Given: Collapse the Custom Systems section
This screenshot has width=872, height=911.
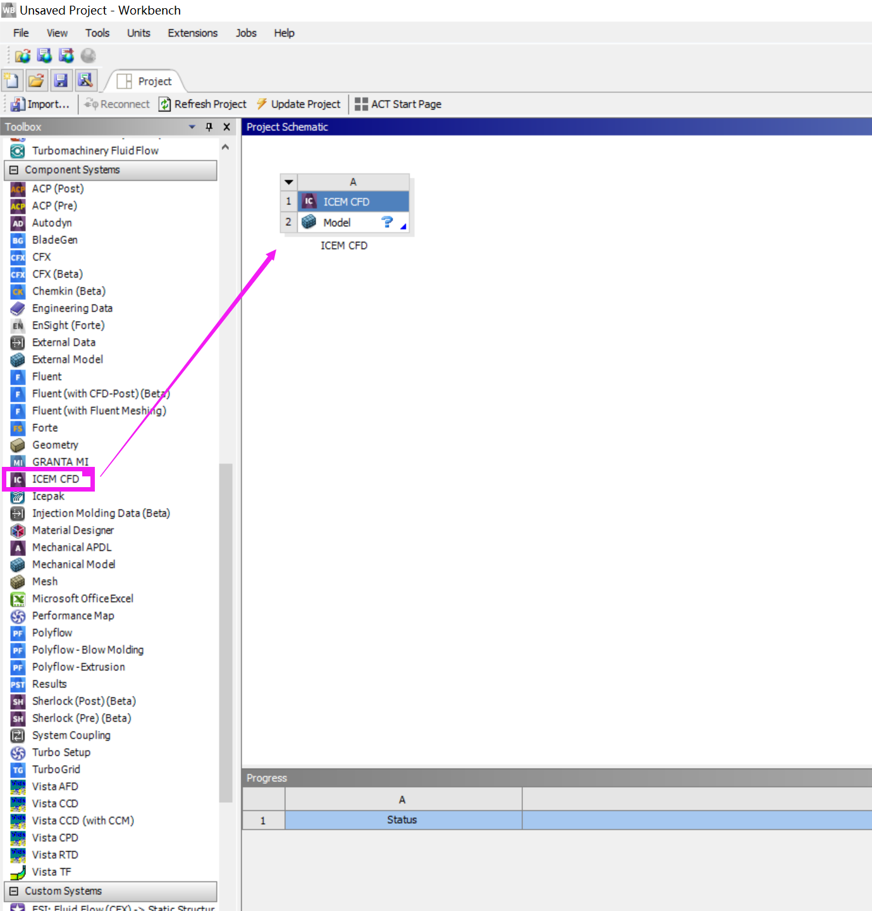Looking at the screenshot, I should click(14, 891).
